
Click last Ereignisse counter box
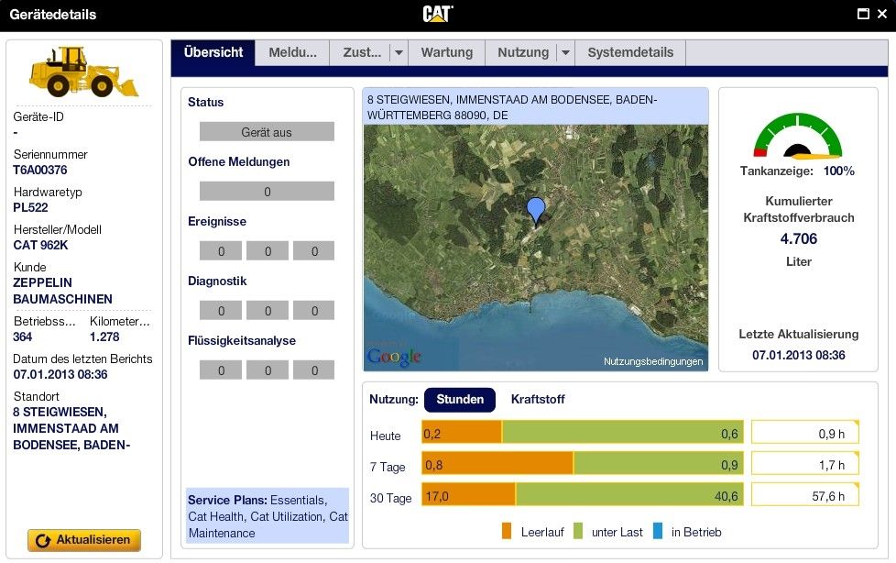click(313, 250)
